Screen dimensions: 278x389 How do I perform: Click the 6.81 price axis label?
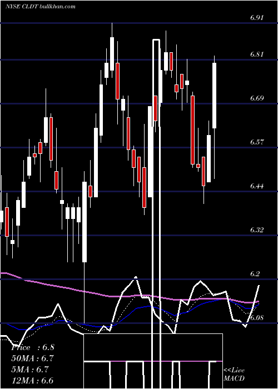[x=257, y=54]
